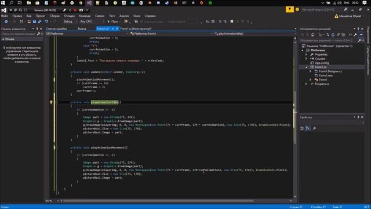Click the Visual Studio logo icon
371x209 pixels.
coord(4,10)
